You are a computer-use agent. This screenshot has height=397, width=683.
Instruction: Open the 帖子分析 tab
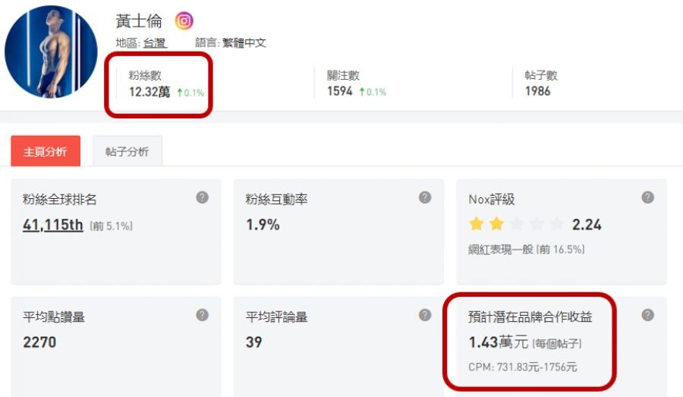[x=127, y=152]
